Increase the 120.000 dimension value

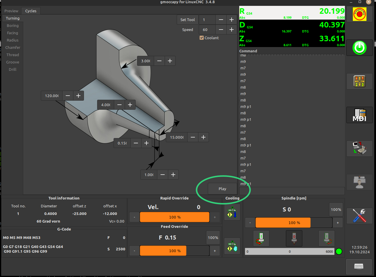[x=78, y=96]
